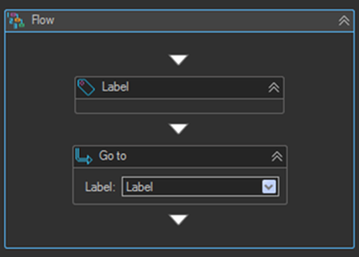Click the Flow container header bar

[180, 21]
